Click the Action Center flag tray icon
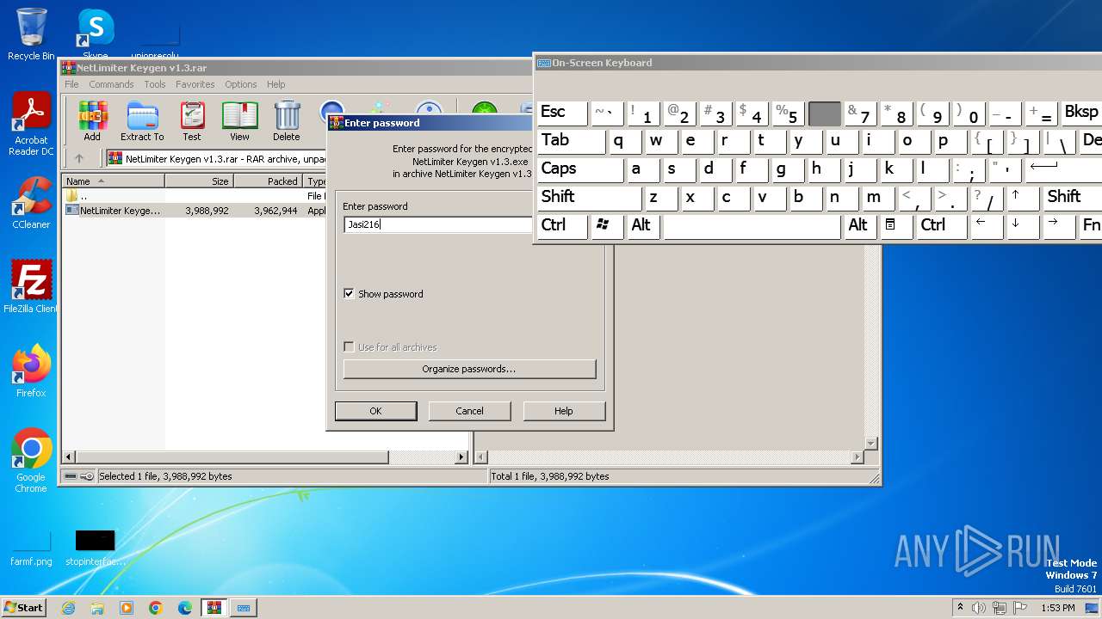Screen dimensions: 1102x619 [1020, 608]
